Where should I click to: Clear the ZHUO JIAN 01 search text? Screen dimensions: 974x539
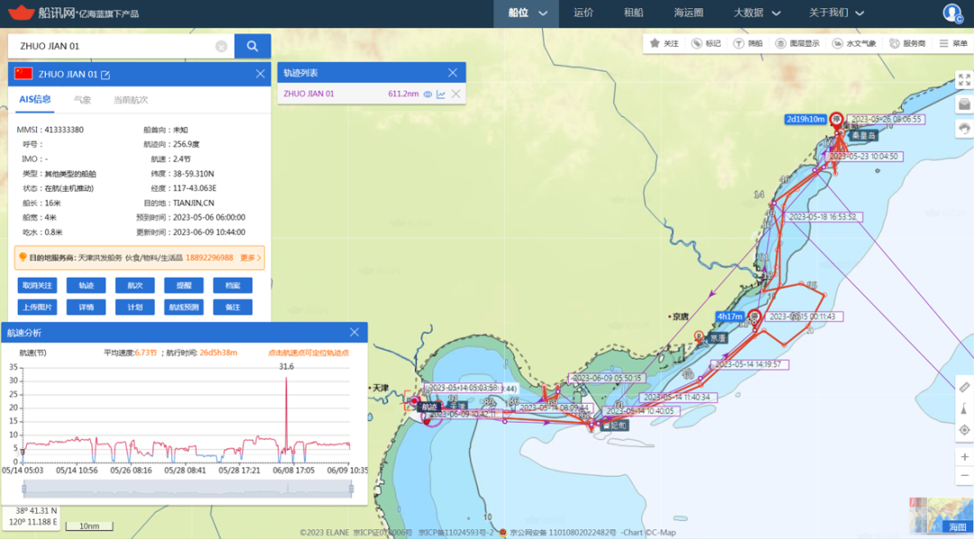coord(221,47)
